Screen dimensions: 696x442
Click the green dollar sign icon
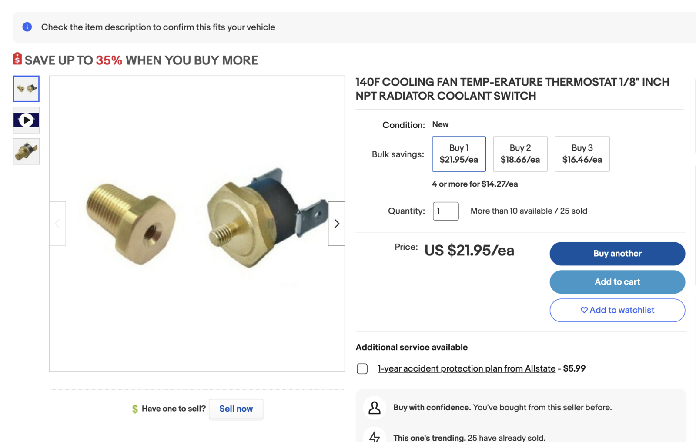[135, 409]
